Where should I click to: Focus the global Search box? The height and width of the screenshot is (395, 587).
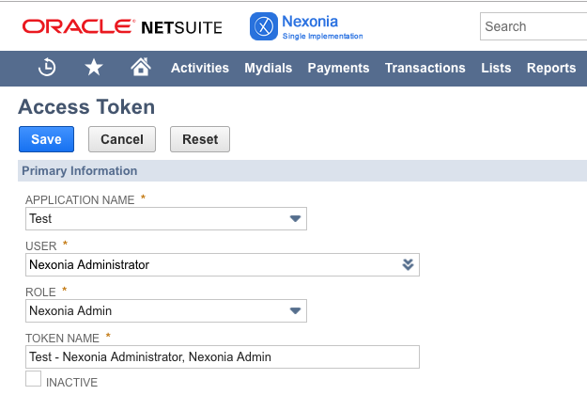[x=533, y=26]
